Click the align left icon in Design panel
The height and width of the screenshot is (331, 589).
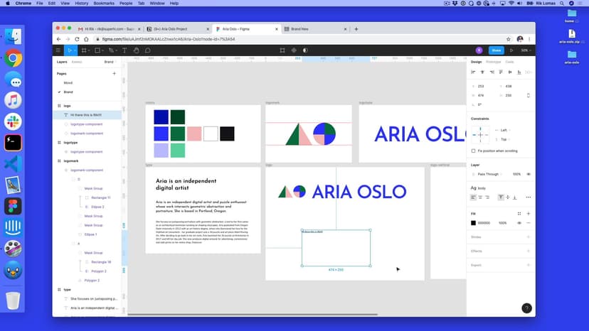(474, 72)
